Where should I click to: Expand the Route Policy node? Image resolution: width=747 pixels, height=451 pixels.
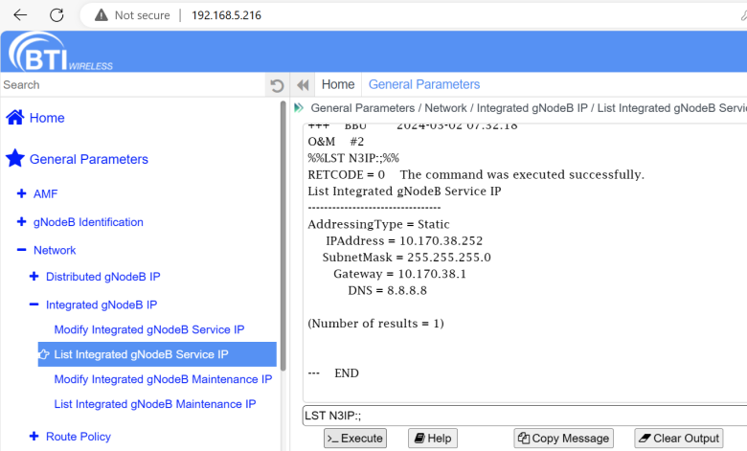pos(34,437)
